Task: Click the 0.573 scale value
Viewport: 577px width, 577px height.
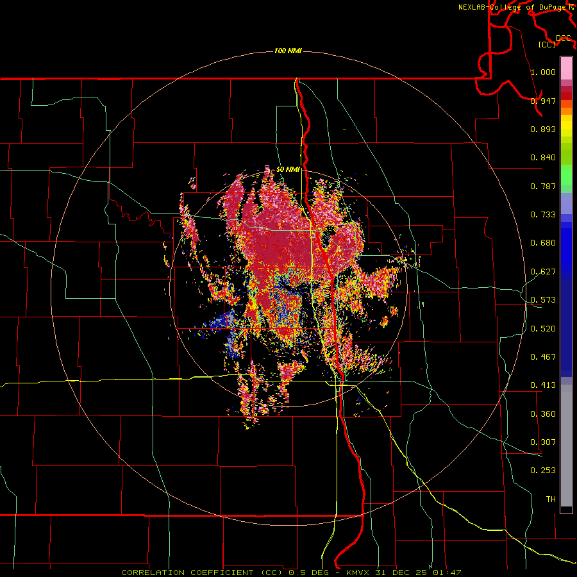Action: coord(543,300)
